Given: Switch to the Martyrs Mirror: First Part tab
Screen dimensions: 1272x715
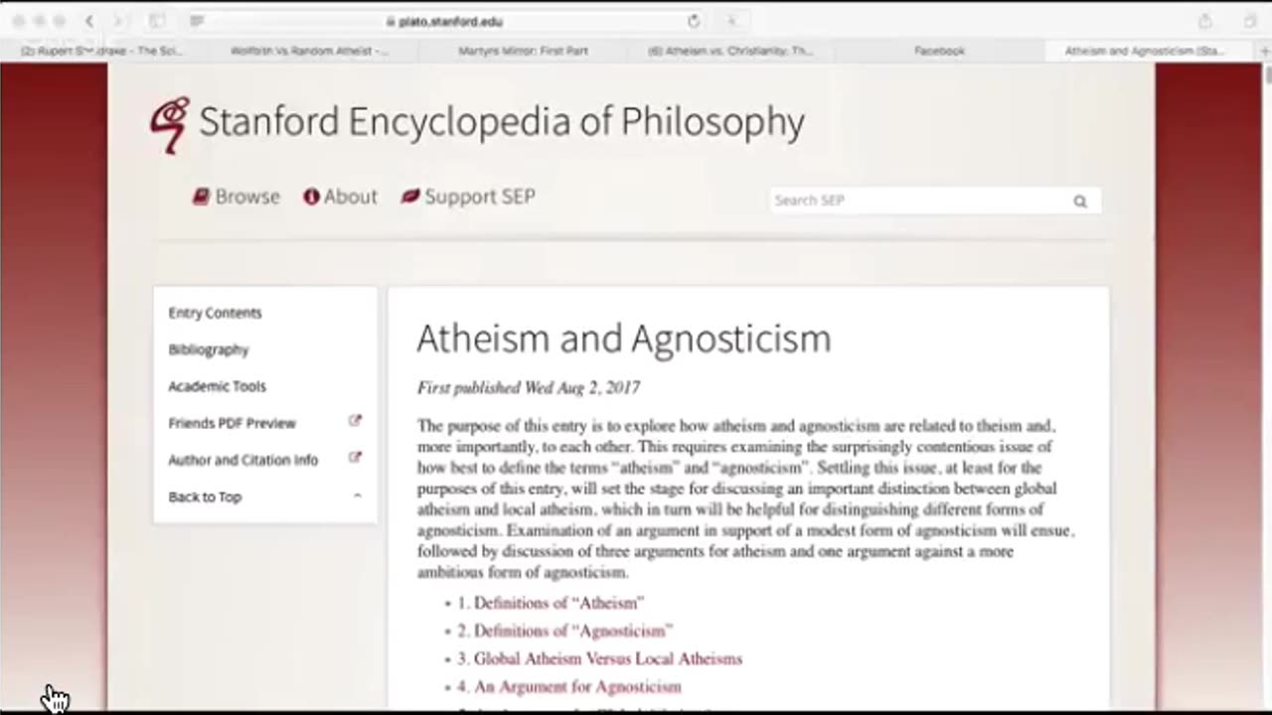Looking at the screenshot, I should 523,51.
